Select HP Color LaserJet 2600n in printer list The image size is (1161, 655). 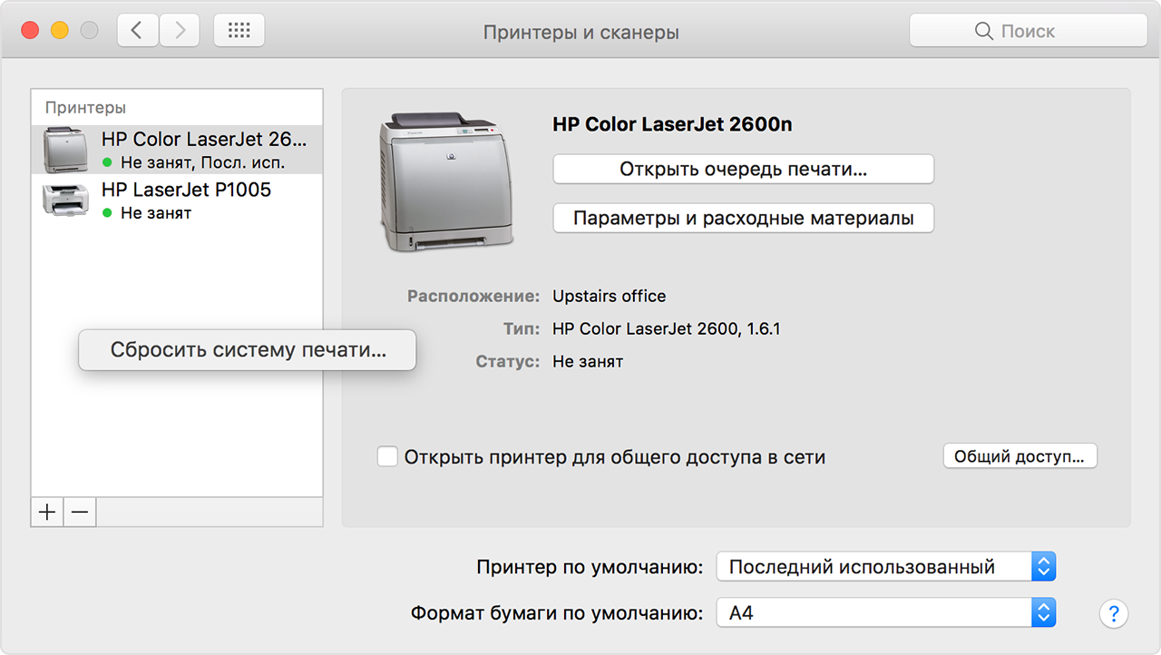click(x=203, y=150)
